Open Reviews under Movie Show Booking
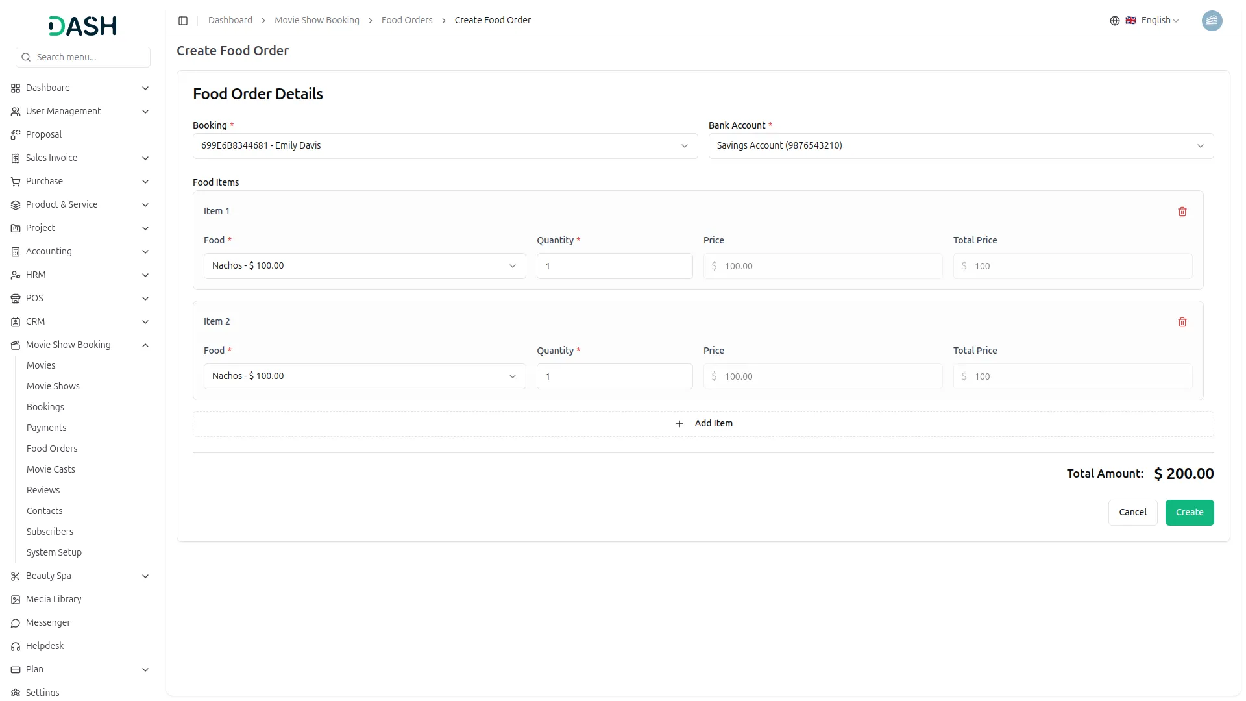The width and height of the screenshot is (1246, 701). (x=43, y=490)
